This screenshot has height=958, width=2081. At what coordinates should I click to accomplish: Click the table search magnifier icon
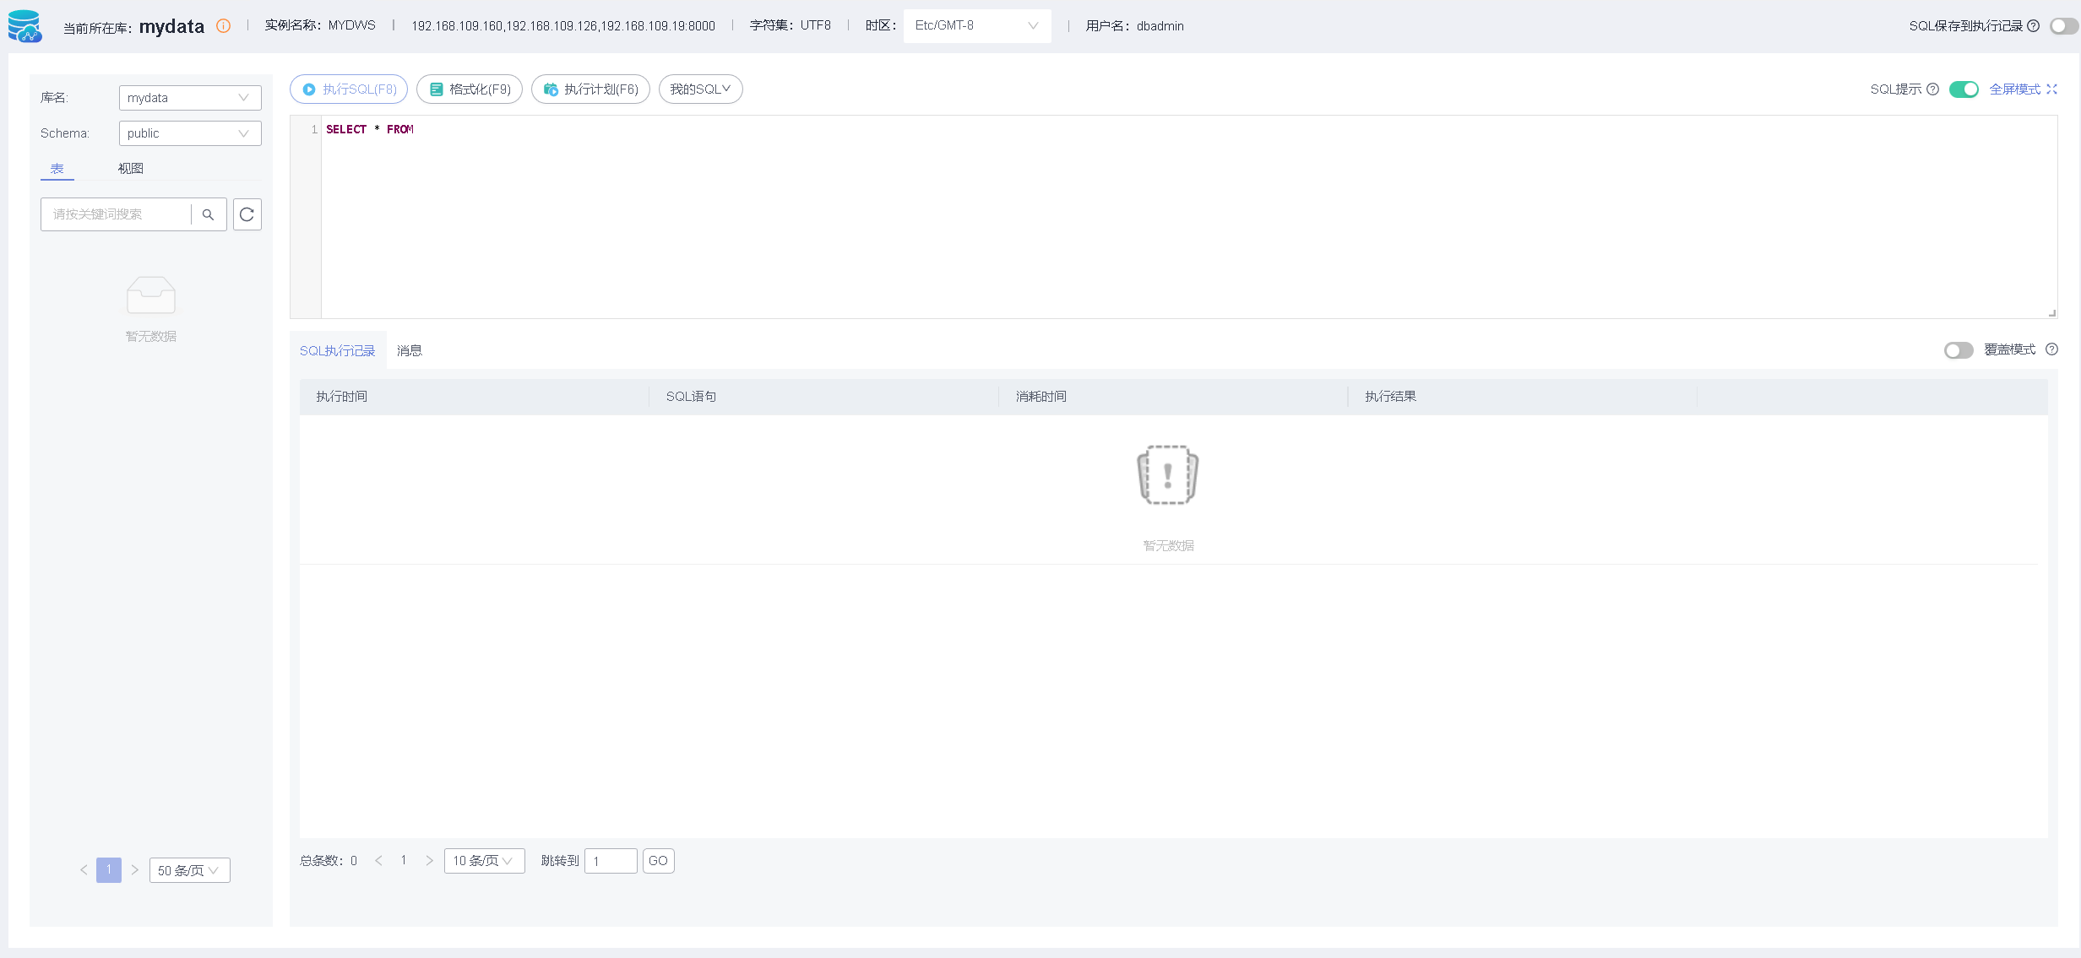pyautogui.click(x=208, y=214)
